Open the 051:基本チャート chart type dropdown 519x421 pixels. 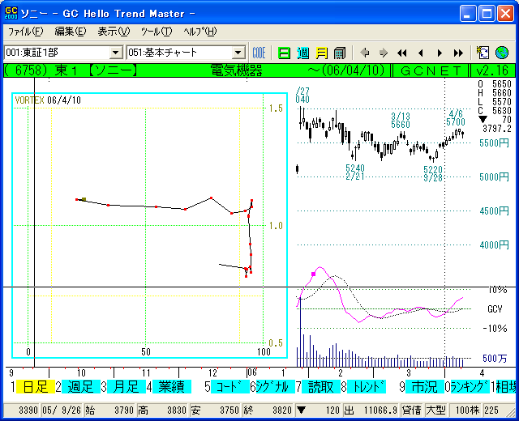pos(238,53)
